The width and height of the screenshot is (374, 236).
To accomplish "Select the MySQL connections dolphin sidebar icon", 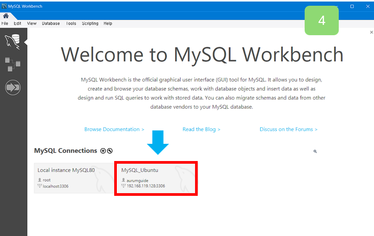I will (13, 42).
